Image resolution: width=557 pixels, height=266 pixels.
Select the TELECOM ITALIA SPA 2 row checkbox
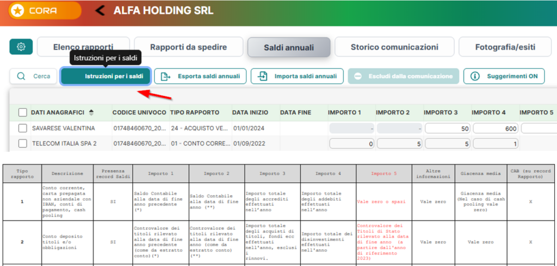coord(23,143)
